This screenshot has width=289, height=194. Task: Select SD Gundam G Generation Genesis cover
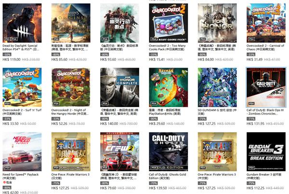217,87
